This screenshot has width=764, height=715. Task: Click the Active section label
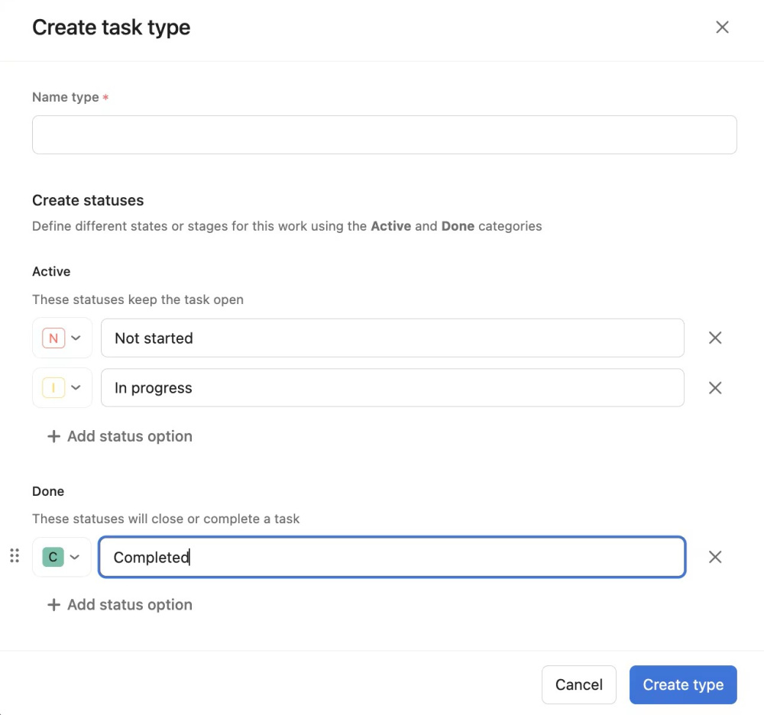click(x=51, y=271)
